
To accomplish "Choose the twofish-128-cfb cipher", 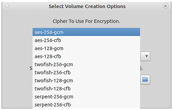I will click(x=86, y=88).
